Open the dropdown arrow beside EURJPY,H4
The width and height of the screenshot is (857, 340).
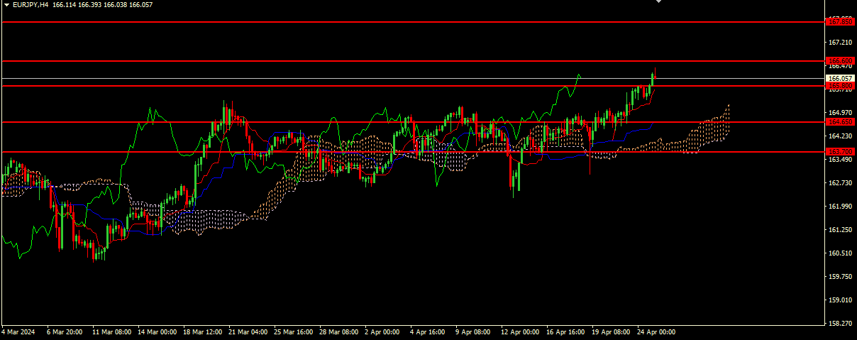pyautogui.click(x=6, y=4)
